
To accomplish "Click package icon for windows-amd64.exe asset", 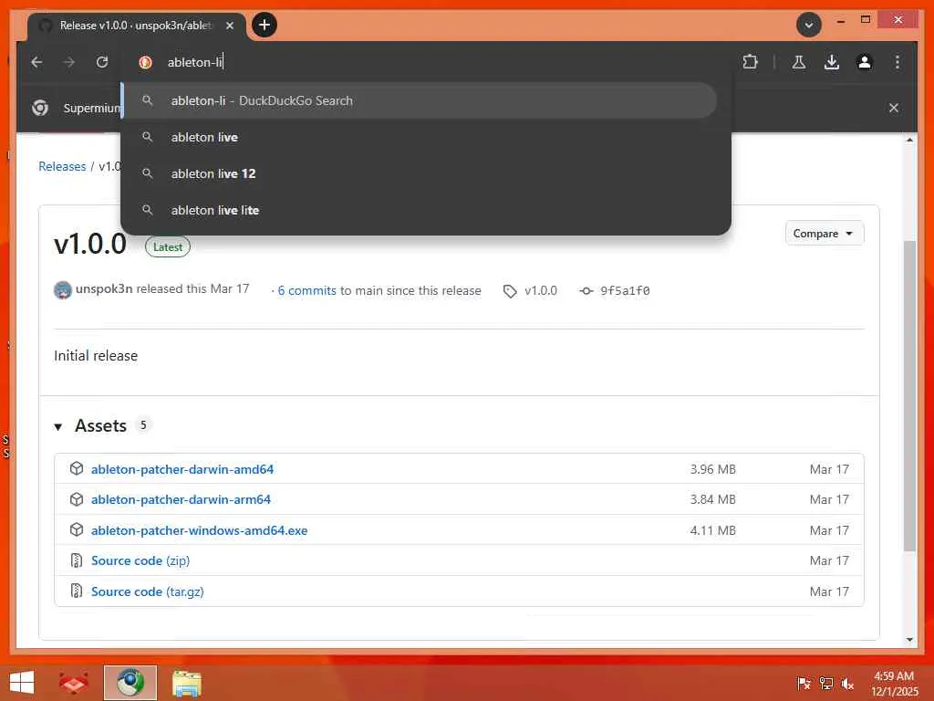I will coord(77,529).
